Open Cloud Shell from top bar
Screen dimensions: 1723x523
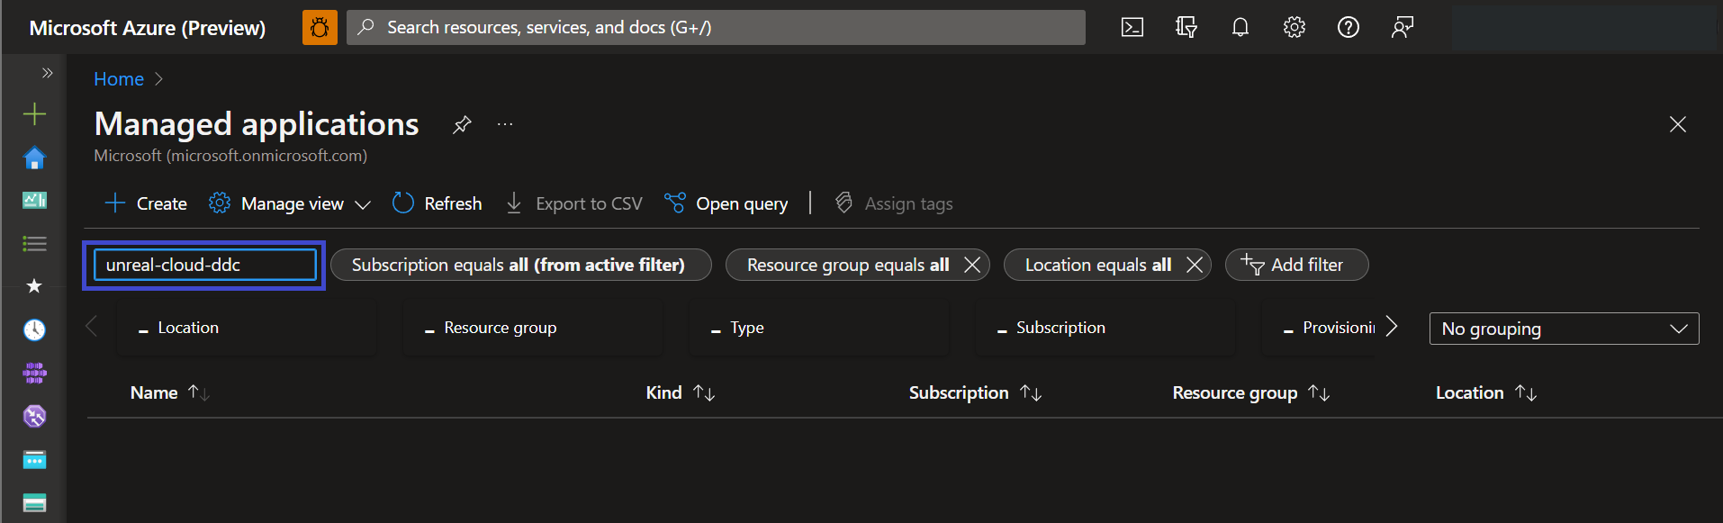(x=1132, y=28)
